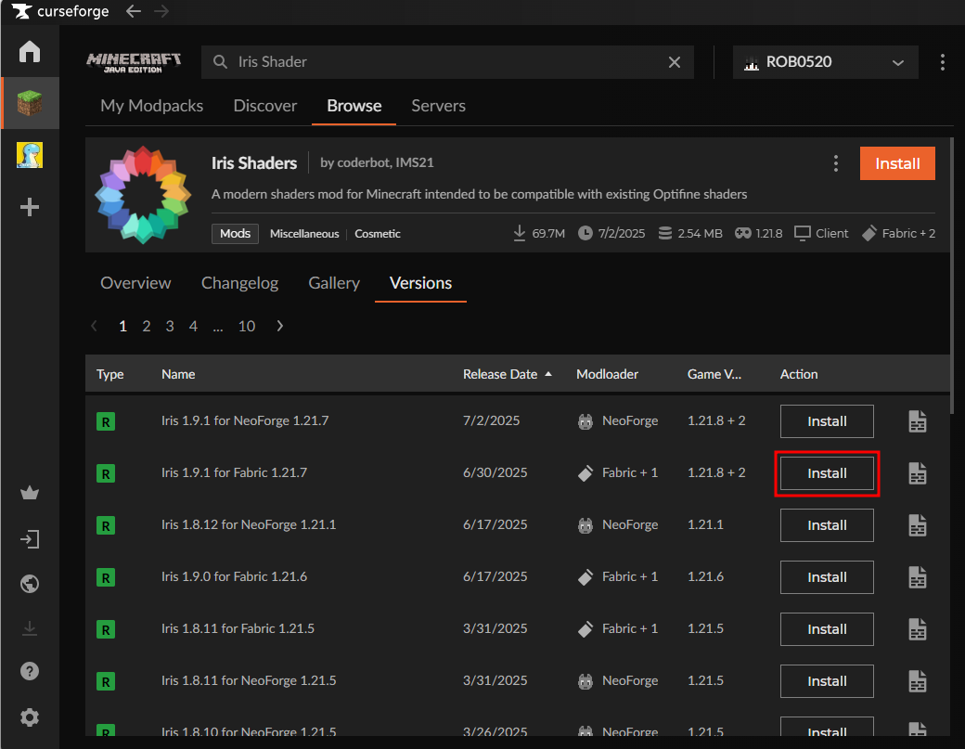Viewport: 965px width, 749px height.
Task: View changelog icon for Iris 1.9.1 Fabric
Action: [917, 473]
